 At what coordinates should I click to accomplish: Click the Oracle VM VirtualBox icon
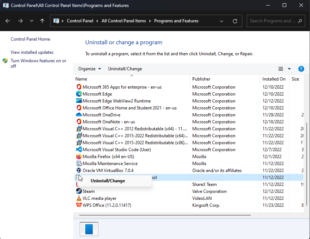coord(79,170)
